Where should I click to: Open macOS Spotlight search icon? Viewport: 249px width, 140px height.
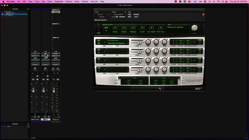223,2
